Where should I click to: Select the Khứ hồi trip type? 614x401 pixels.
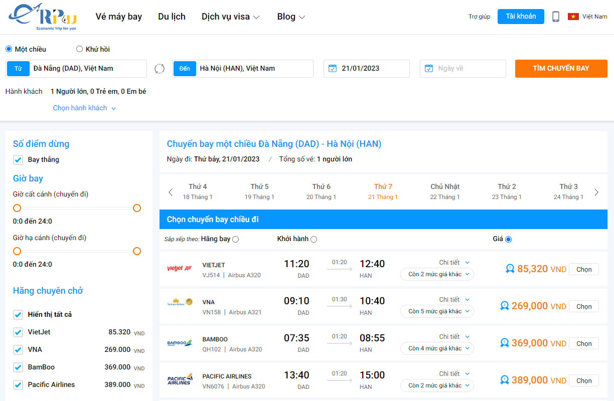tap(79, 49)
